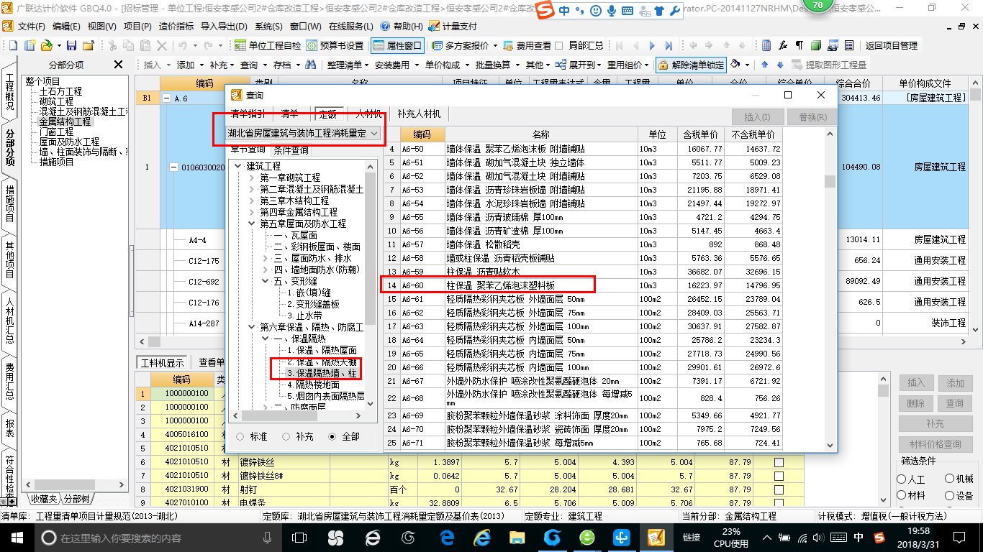Image resolution: width=983 pixels, height=552 pixels.
Task: Select the 设备 filter radio button
Action: click(949, 495)
